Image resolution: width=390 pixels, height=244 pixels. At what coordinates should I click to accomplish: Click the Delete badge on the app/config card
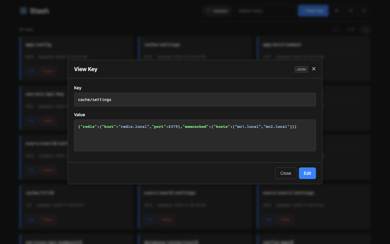48,71
